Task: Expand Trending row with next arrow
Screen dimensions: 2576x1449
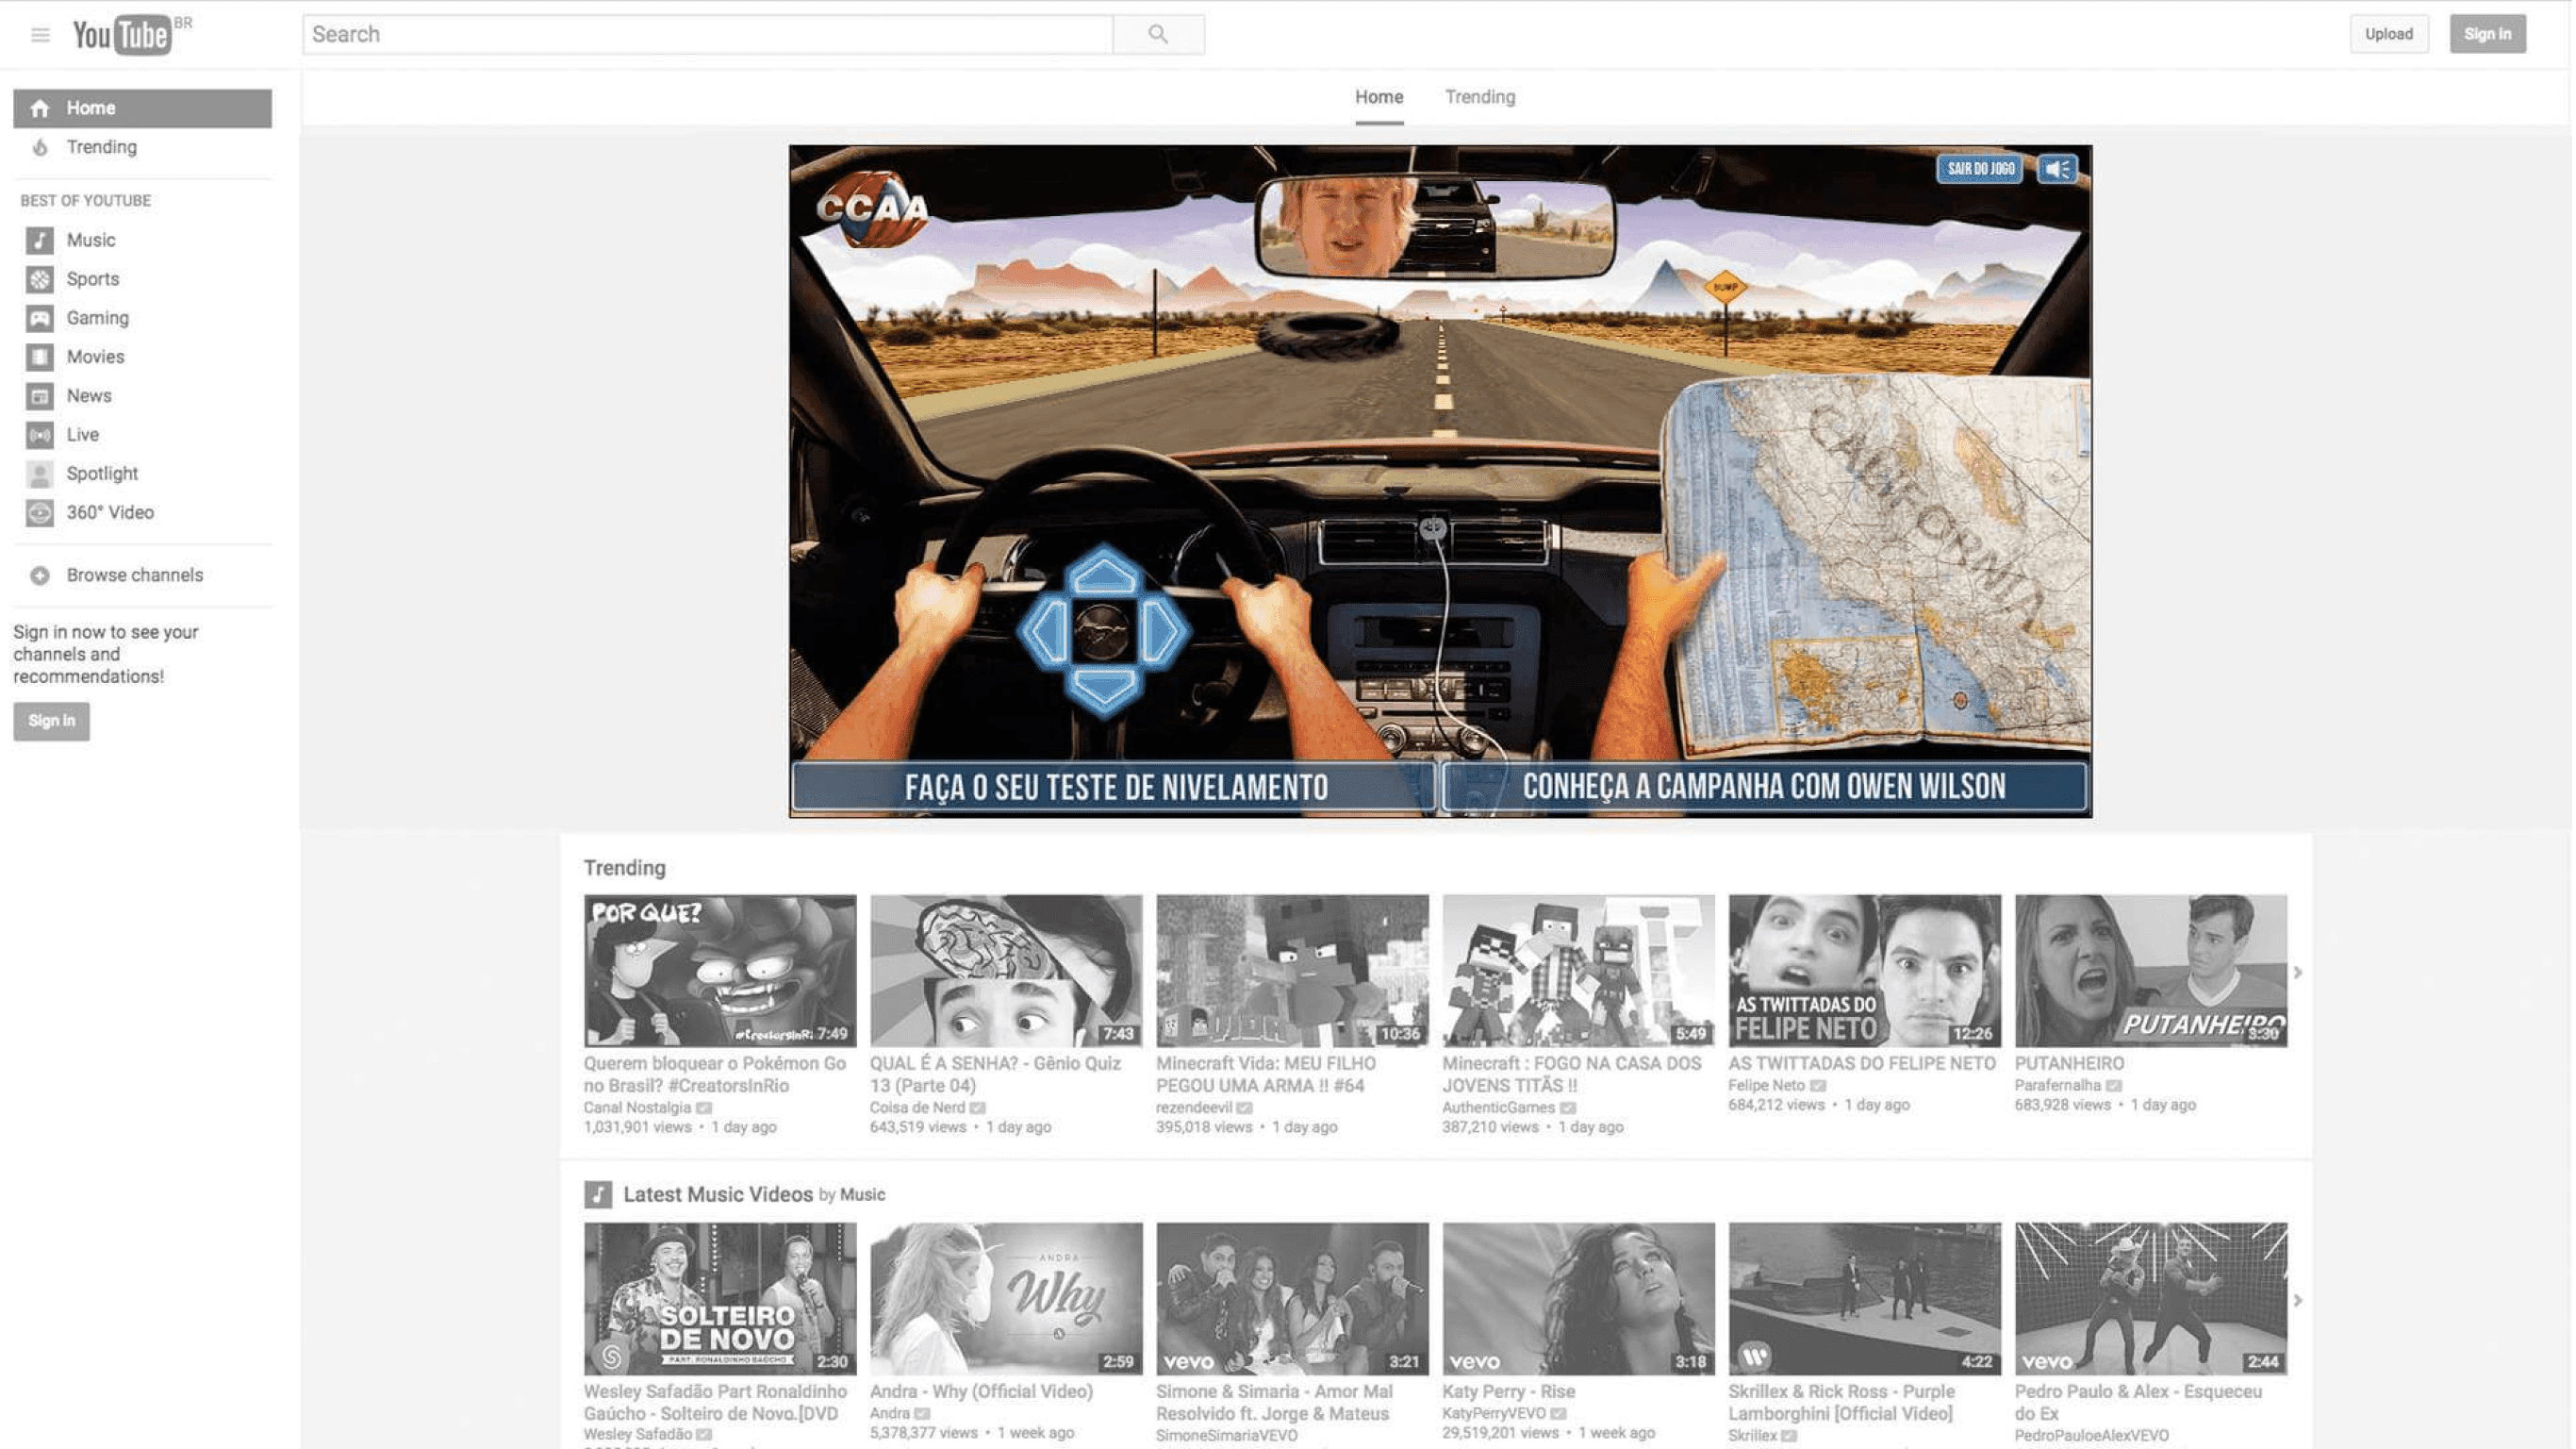Action: (2298, 973)
